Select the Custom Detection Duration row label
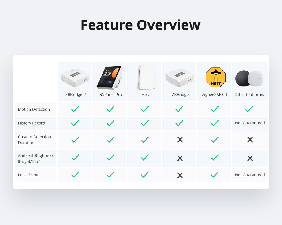 pyautogui.click(x=34, y=140)
